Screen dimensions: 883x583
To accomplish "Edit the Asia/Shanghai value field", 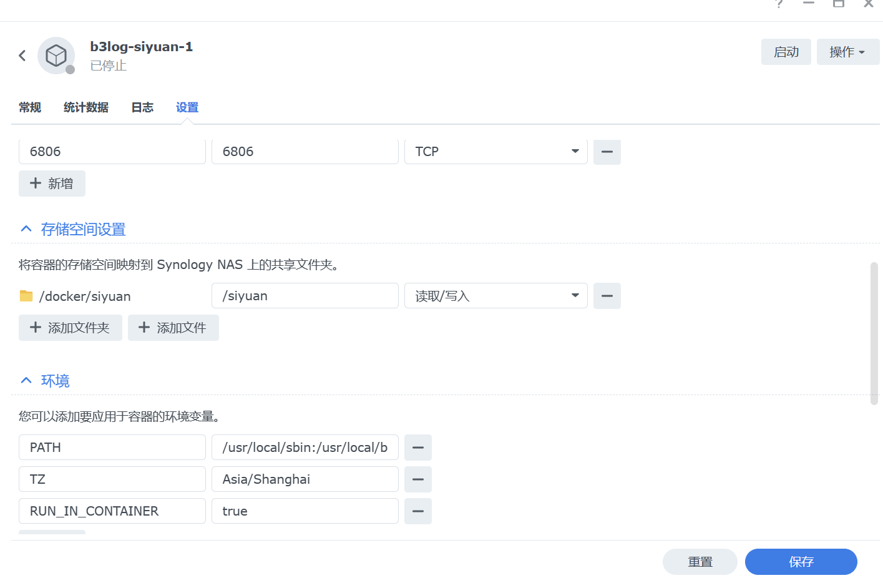I will click(x=305, y=479).
